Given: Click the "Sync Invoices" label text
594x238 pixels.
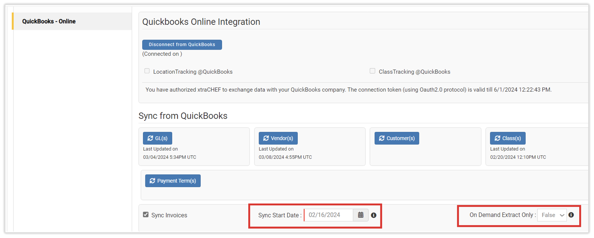Looking at the screenshot, I should pos(169,215).
